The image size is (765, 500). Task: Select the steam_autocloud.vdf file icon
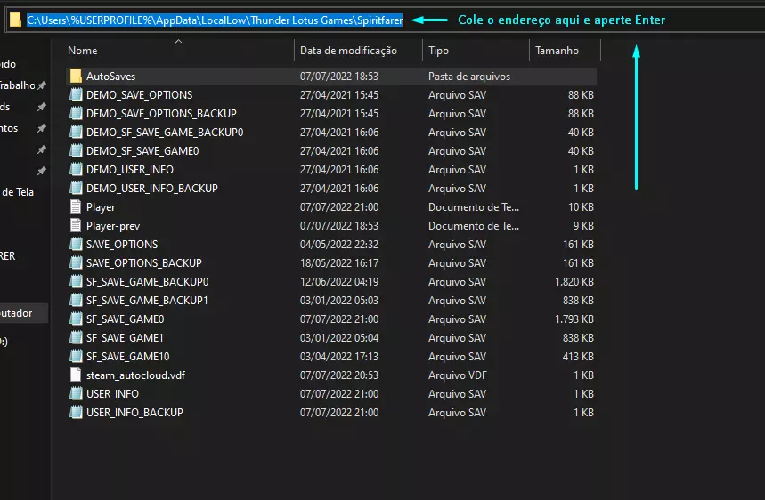click(76, 375)
